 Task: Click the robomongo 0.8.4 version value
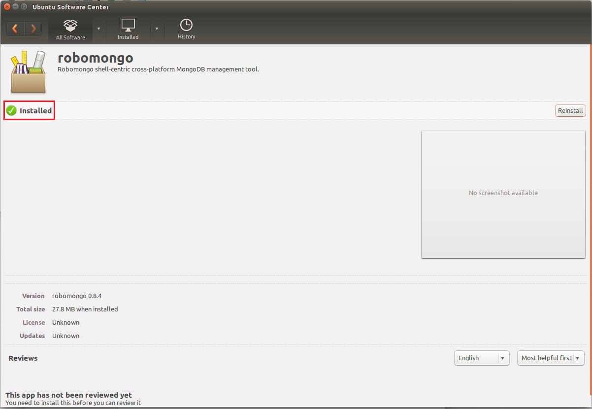coord(77,296)
